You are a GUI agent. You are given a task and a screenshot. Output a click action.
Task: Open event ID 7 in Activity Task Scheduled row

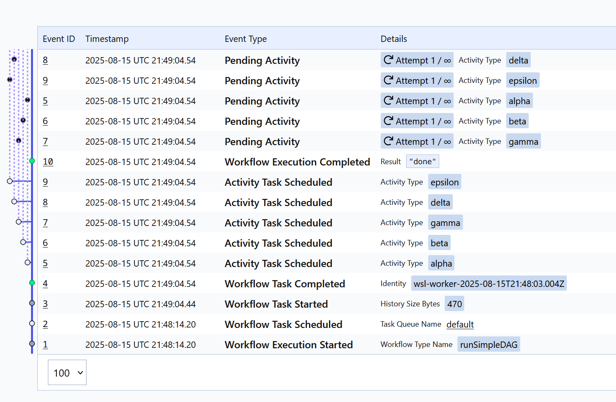pos(45,223)
